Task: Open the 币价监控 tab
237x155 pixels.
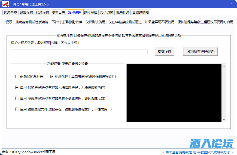Action: click(x=107, y=13)
